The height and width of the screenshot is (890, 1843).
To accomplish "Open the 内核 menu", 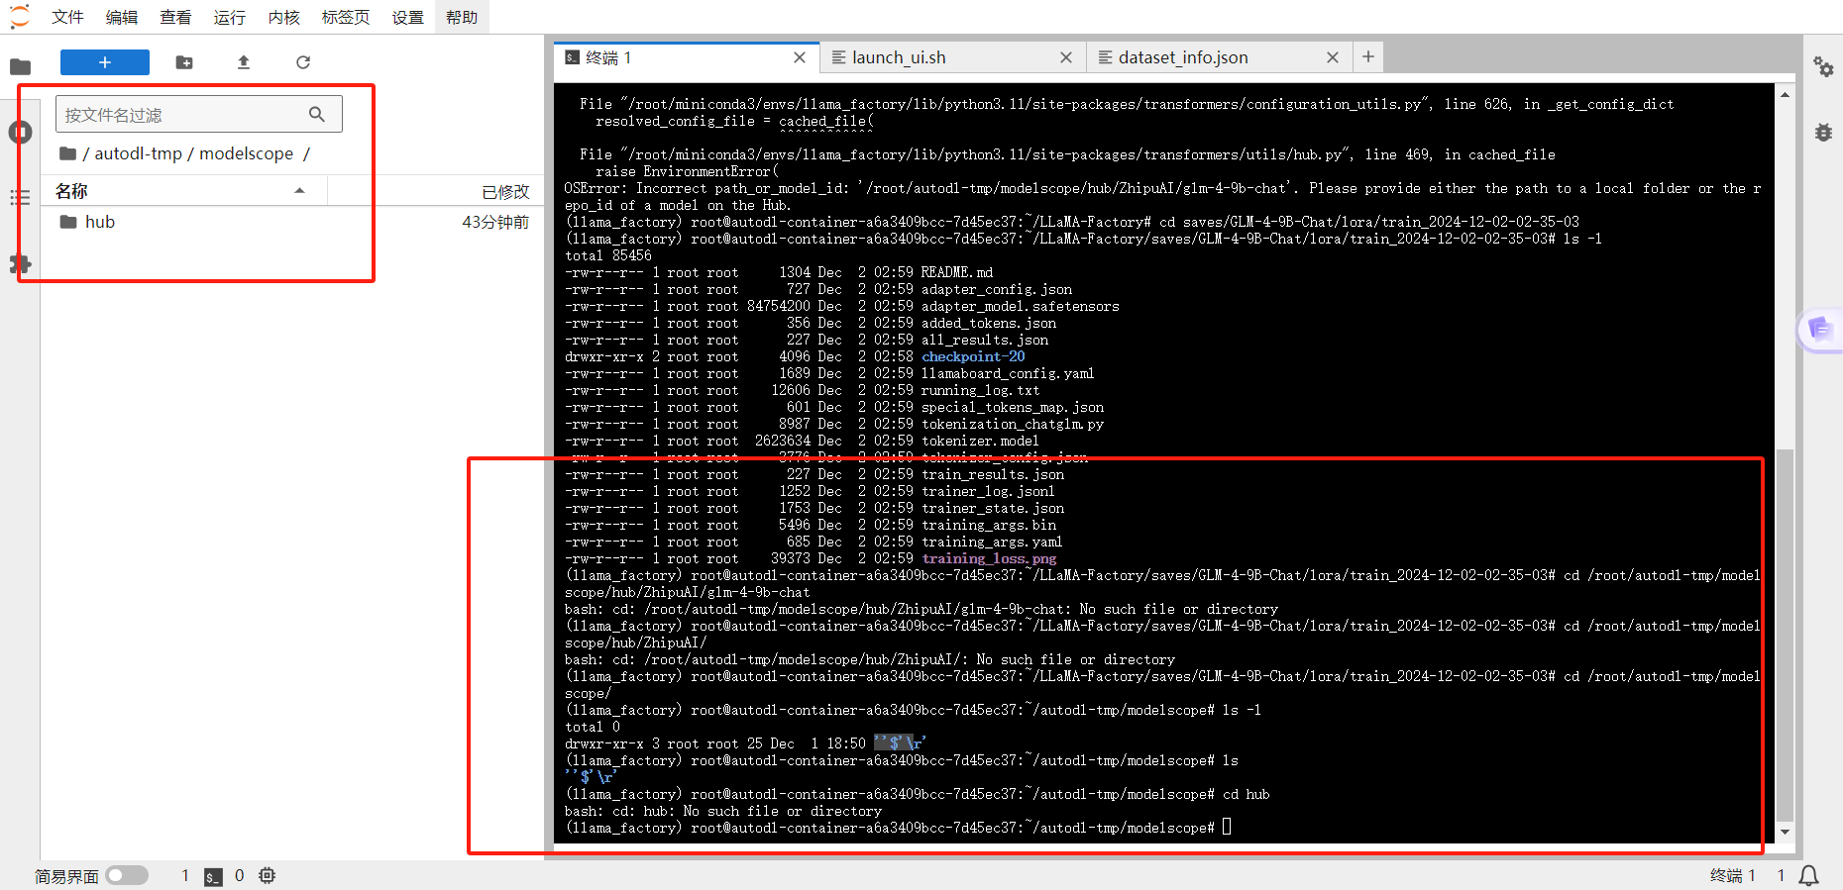I will tap(283, 17).
